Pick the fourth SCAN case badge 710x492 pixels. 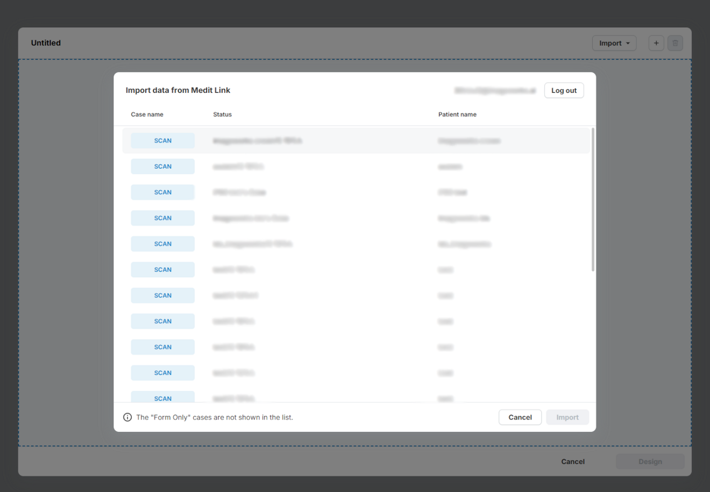(162, 218)
